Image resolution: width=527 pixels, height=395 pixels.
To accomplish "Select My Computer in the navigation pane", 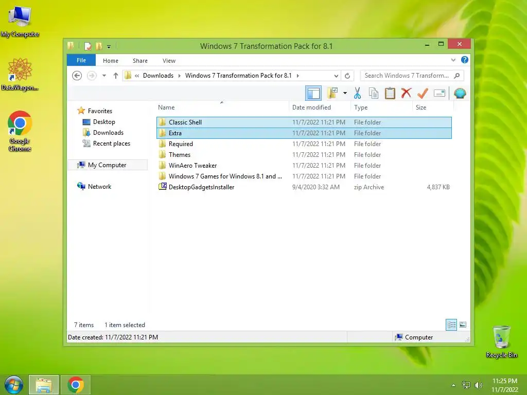I will click(108, 165).
